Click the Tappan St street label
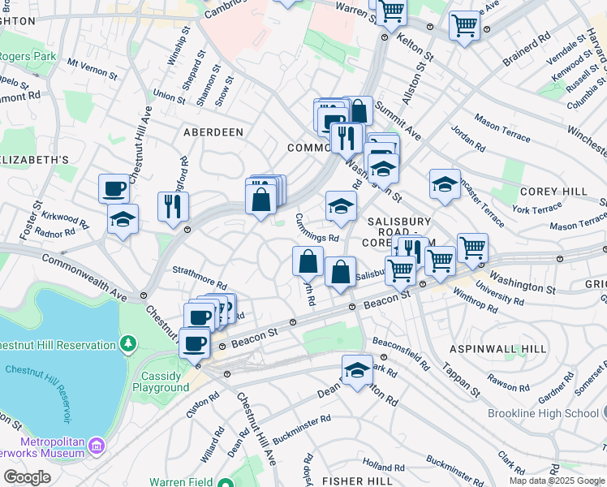607x487 pixels. [x=462, y=380]
